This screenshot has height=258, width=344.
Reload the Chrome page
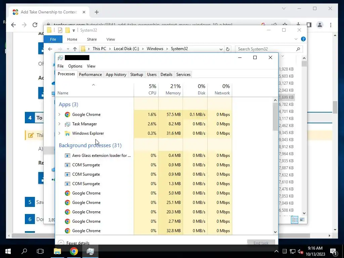coord(35,25)
